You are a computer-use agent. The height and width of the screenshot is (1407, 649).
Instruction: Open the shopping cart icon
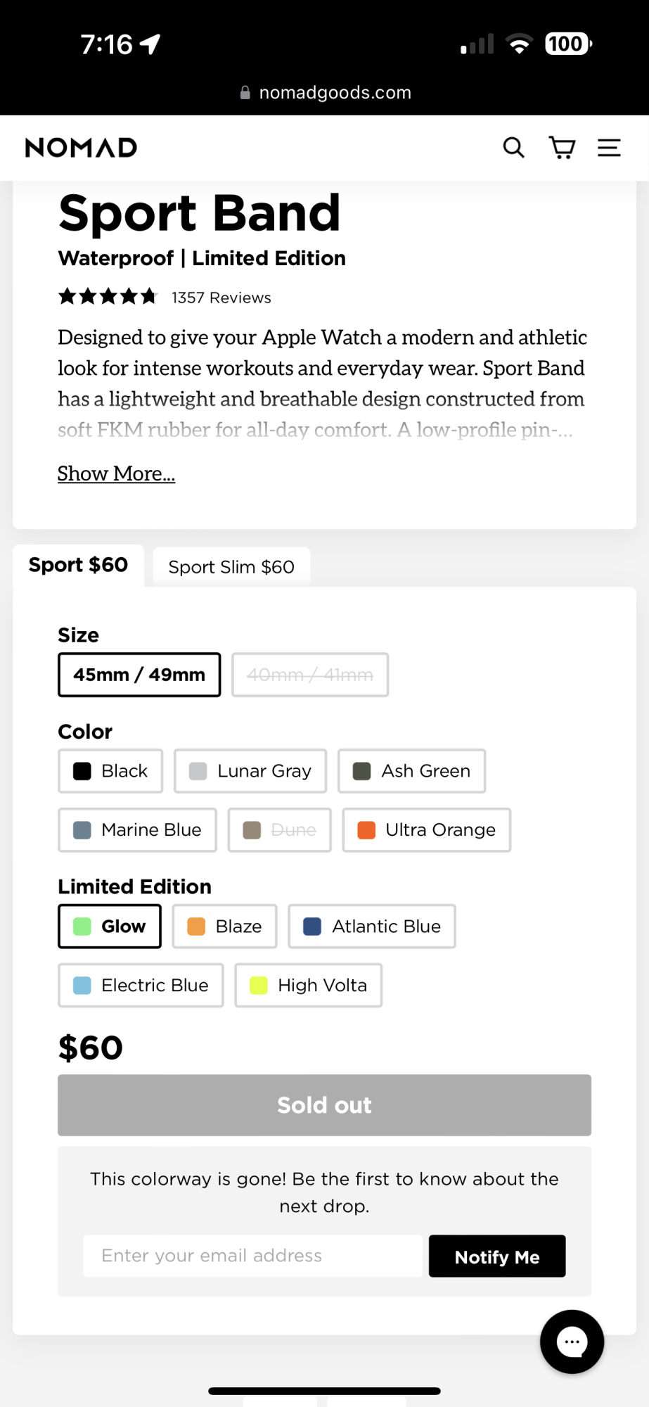coord(562,148)
